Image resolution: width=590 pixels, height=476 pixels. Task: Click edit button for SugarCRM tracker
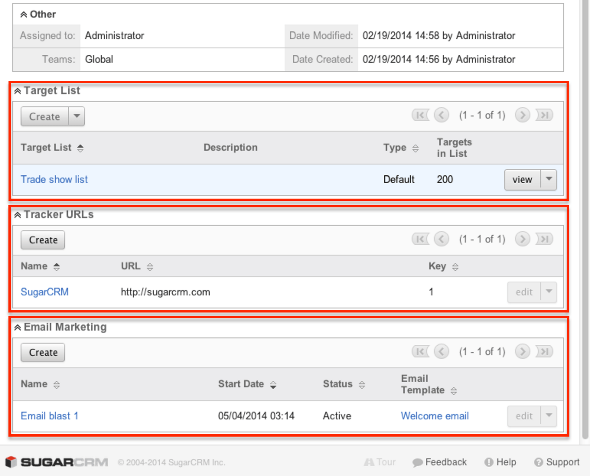click(524, 292)
